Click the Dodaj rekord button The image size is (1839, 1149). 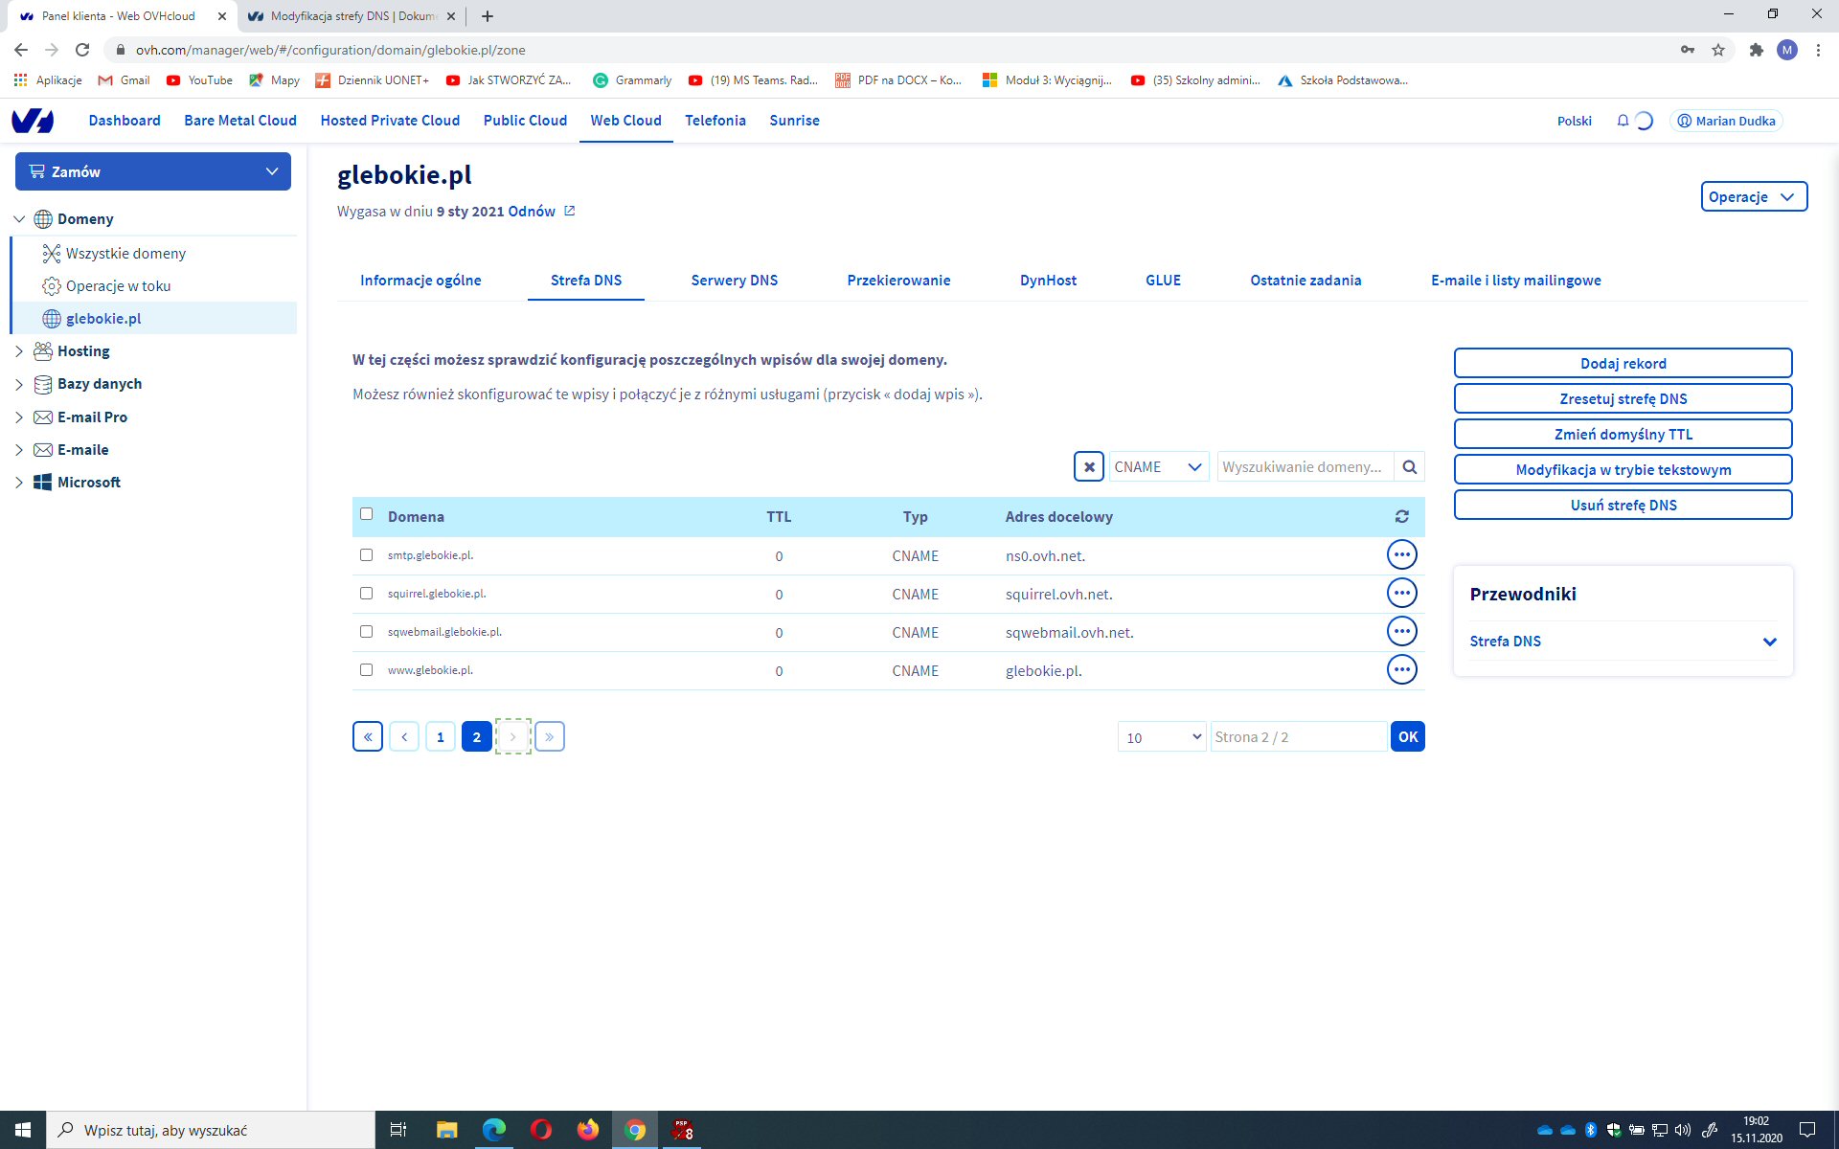pos(1623,364)
